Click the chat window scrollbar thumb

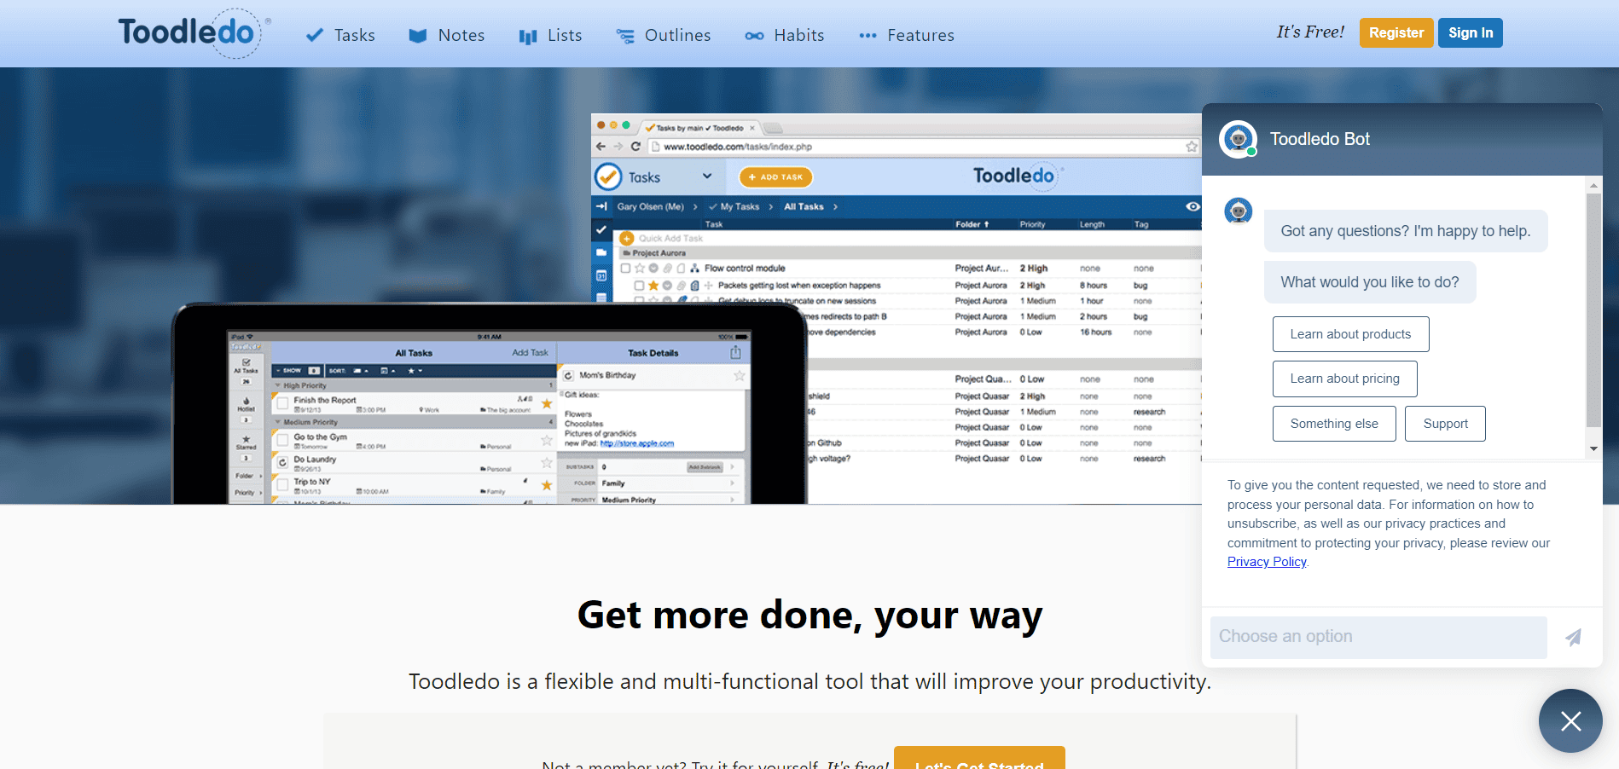point(1593,310)
